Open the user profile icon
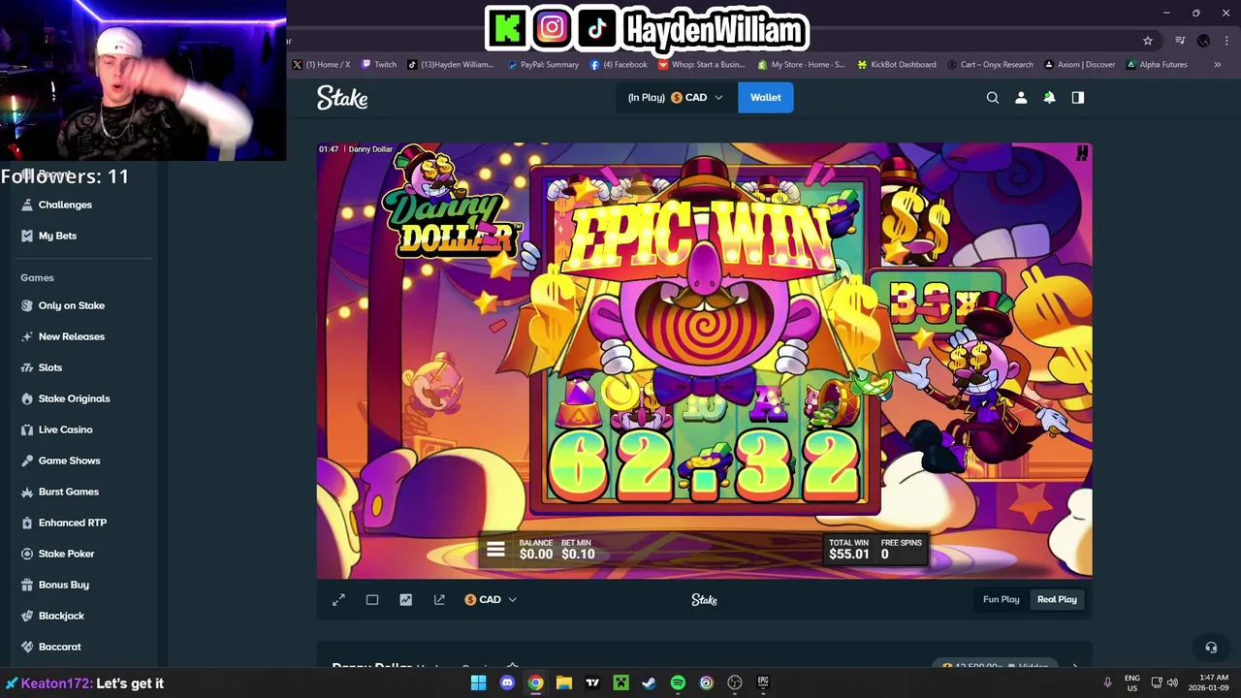 (x=1021, y=97)
